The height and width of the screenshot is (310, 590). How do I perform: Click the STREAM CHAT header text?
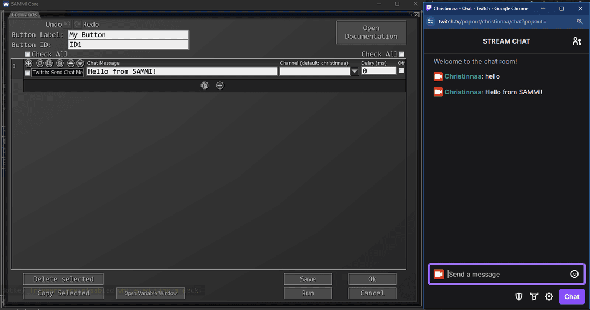click(506, 41)
